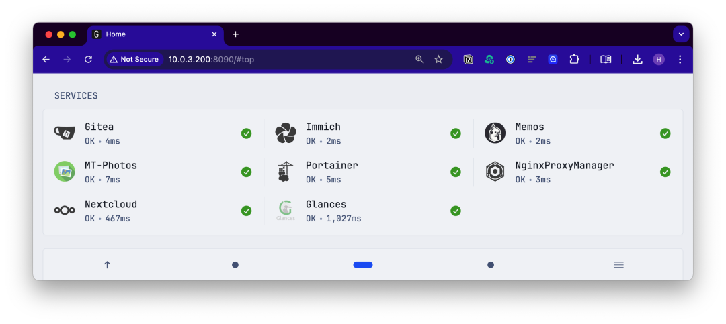This screenshot has width=726, height=324.
Task: Select the last navigation dot
Action: click(491, 265)
